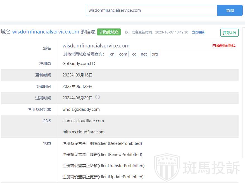245x185 pixels.
Task: Choose the cc domain suffix
Action: coord(134,54)
